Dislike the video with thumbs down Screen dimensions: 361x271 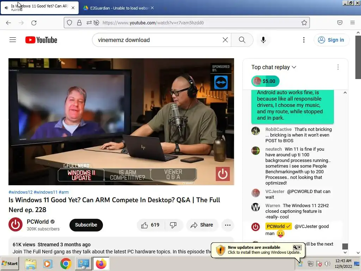click(173, 225)
